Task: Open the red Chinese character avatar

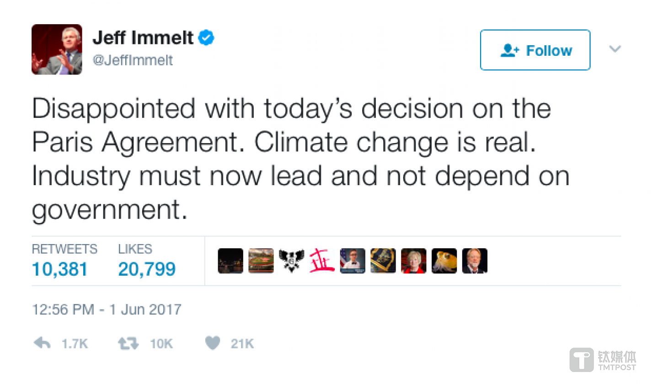Action: click(322, 261)
